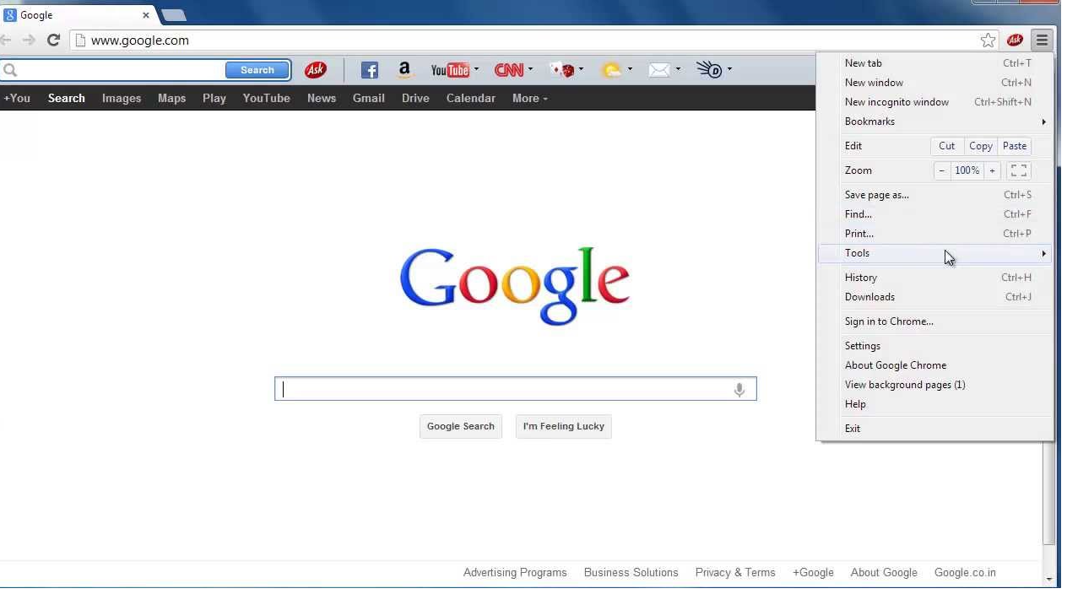The image size is (1067, 594).
Task: Click the Chrome hamburger menu icon
Action: click(x=1042, y=40)
